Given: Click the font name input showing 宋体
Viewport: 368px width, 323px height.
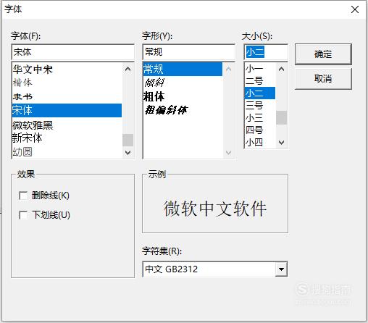Looking at the screenshot, I should click(x=72, y=52).
